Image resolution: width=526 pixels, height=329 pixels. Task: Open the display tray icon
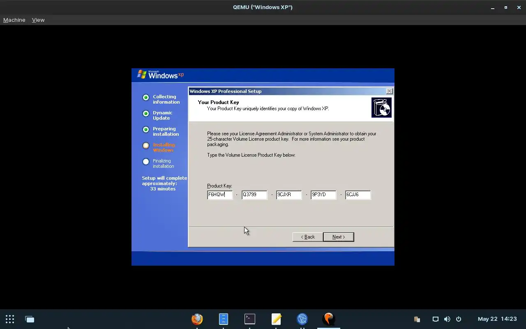[436, 319]
